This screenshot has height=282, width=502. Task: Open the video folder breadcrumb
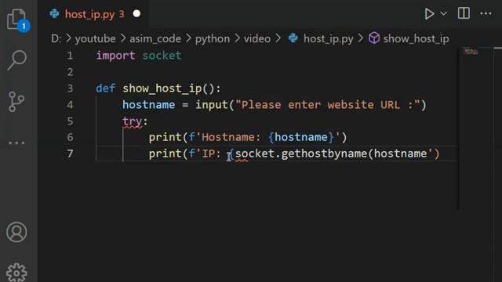[257, 38]
